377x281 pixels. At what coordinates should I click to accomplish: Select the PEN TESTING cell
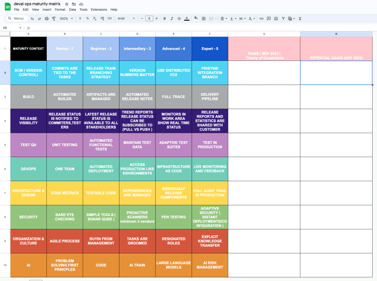click(174, 217)
